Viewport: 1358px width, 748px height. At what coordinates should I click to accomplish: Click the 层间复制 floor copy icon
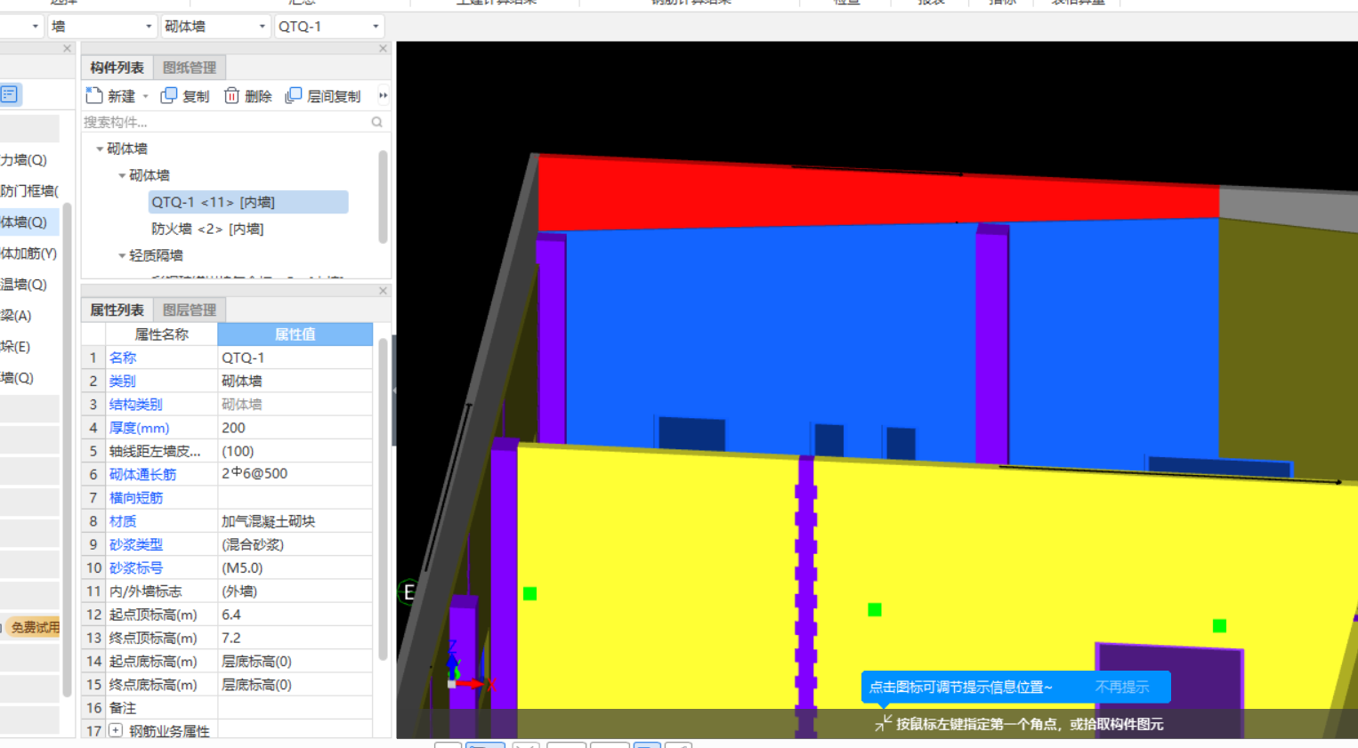click(x=294, y=95)
